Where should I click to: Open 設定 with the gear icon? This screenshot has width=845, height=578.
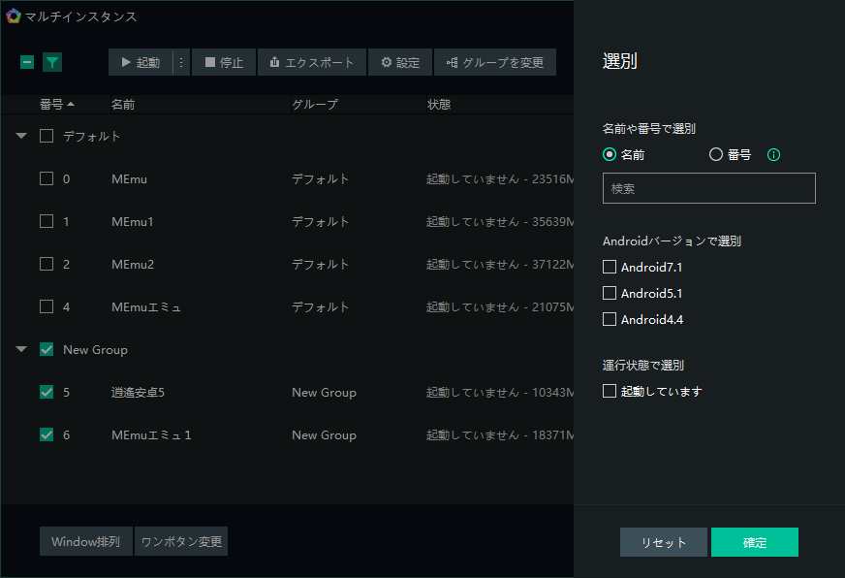coord(400,62)
